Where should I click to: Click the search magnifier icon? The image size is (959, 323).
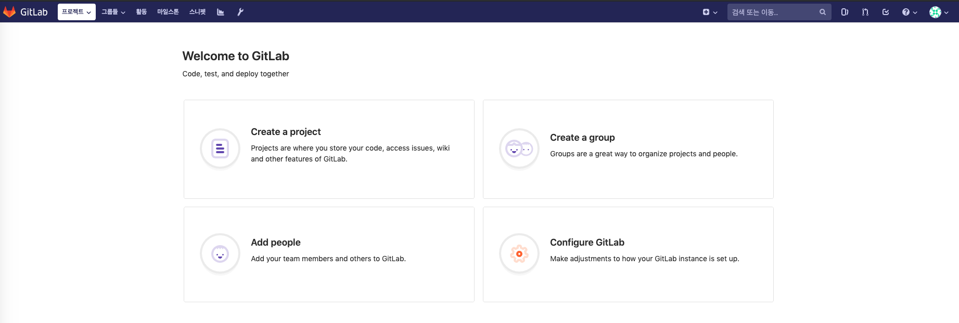click(823, 12)
